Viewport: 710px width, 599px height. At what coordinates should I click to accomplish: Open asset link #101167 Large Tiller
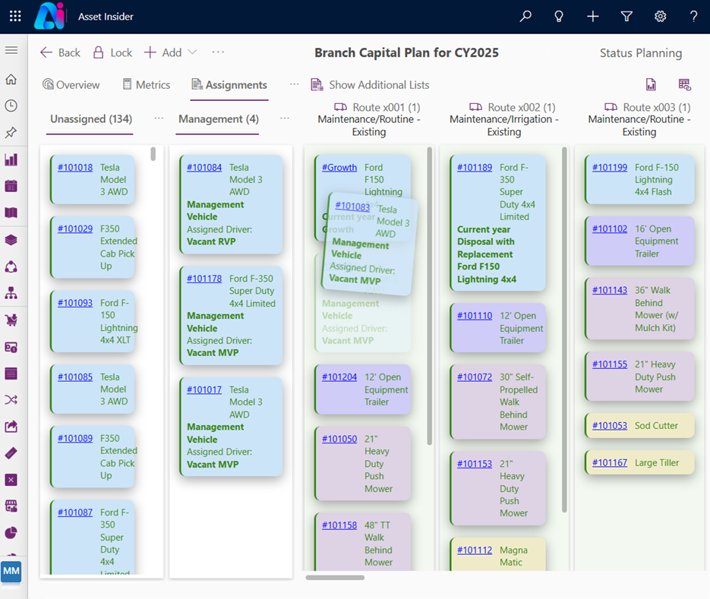[610, 462]
